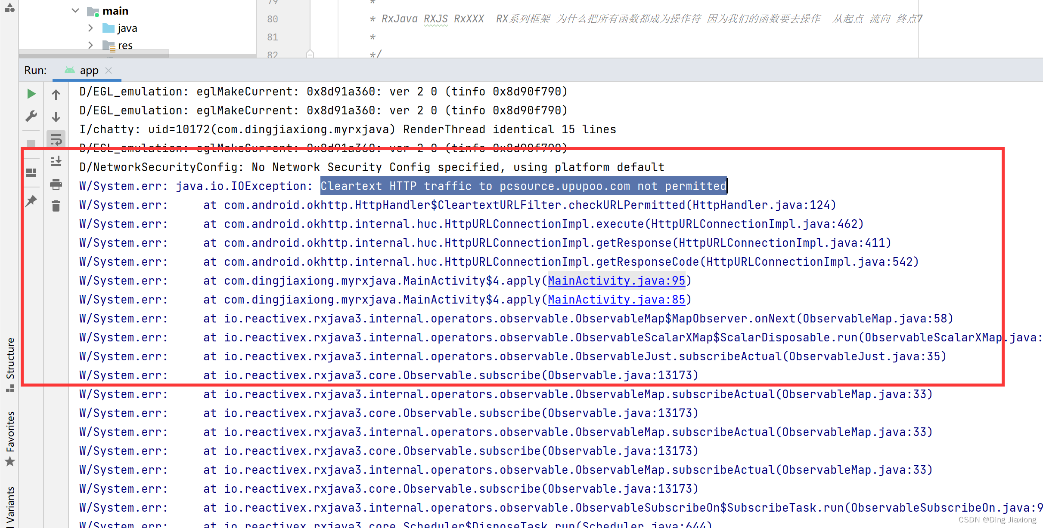Screen dimensions: 1043x528
Task: Click line number 81 in editor gutter
Action: (273, 37)
